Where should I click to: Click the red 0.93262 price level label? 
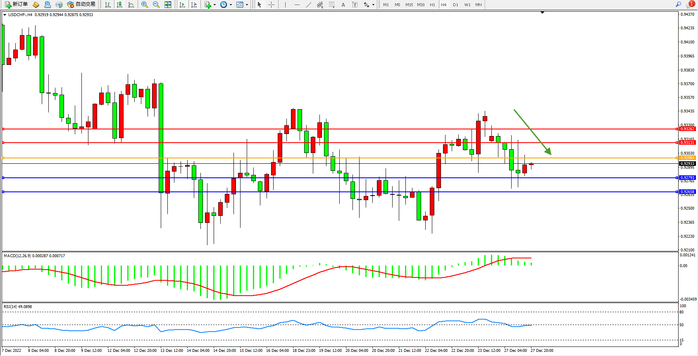688,129
